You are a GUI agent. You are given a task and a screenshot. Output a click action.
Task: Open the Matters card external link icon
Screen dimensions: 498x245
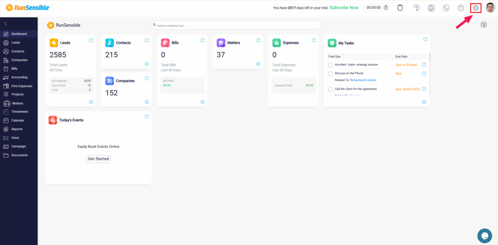(258, 40)
